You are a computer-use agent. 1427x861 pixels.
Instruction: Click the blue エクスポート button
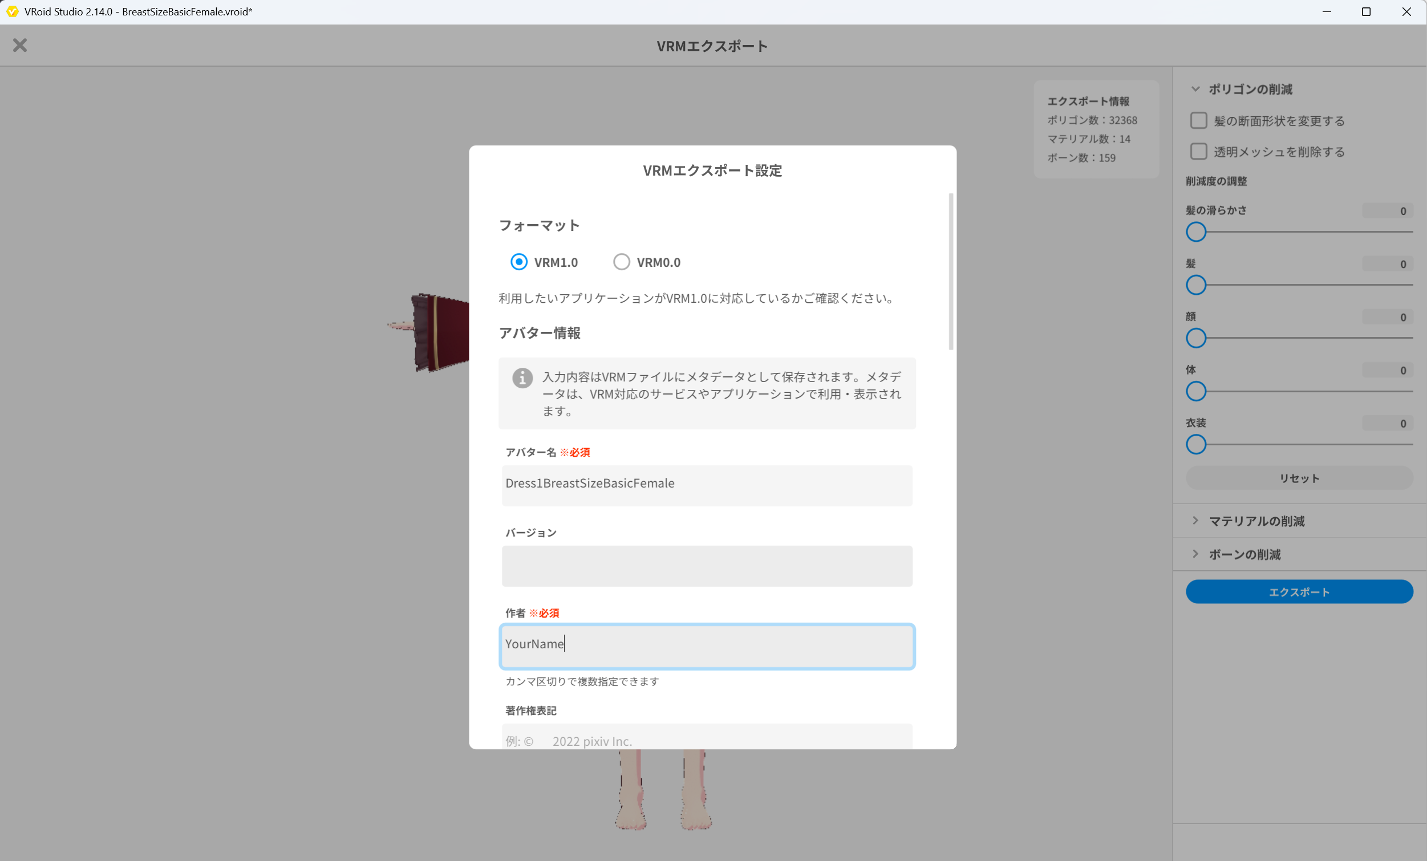click(x=1299, y=592)
